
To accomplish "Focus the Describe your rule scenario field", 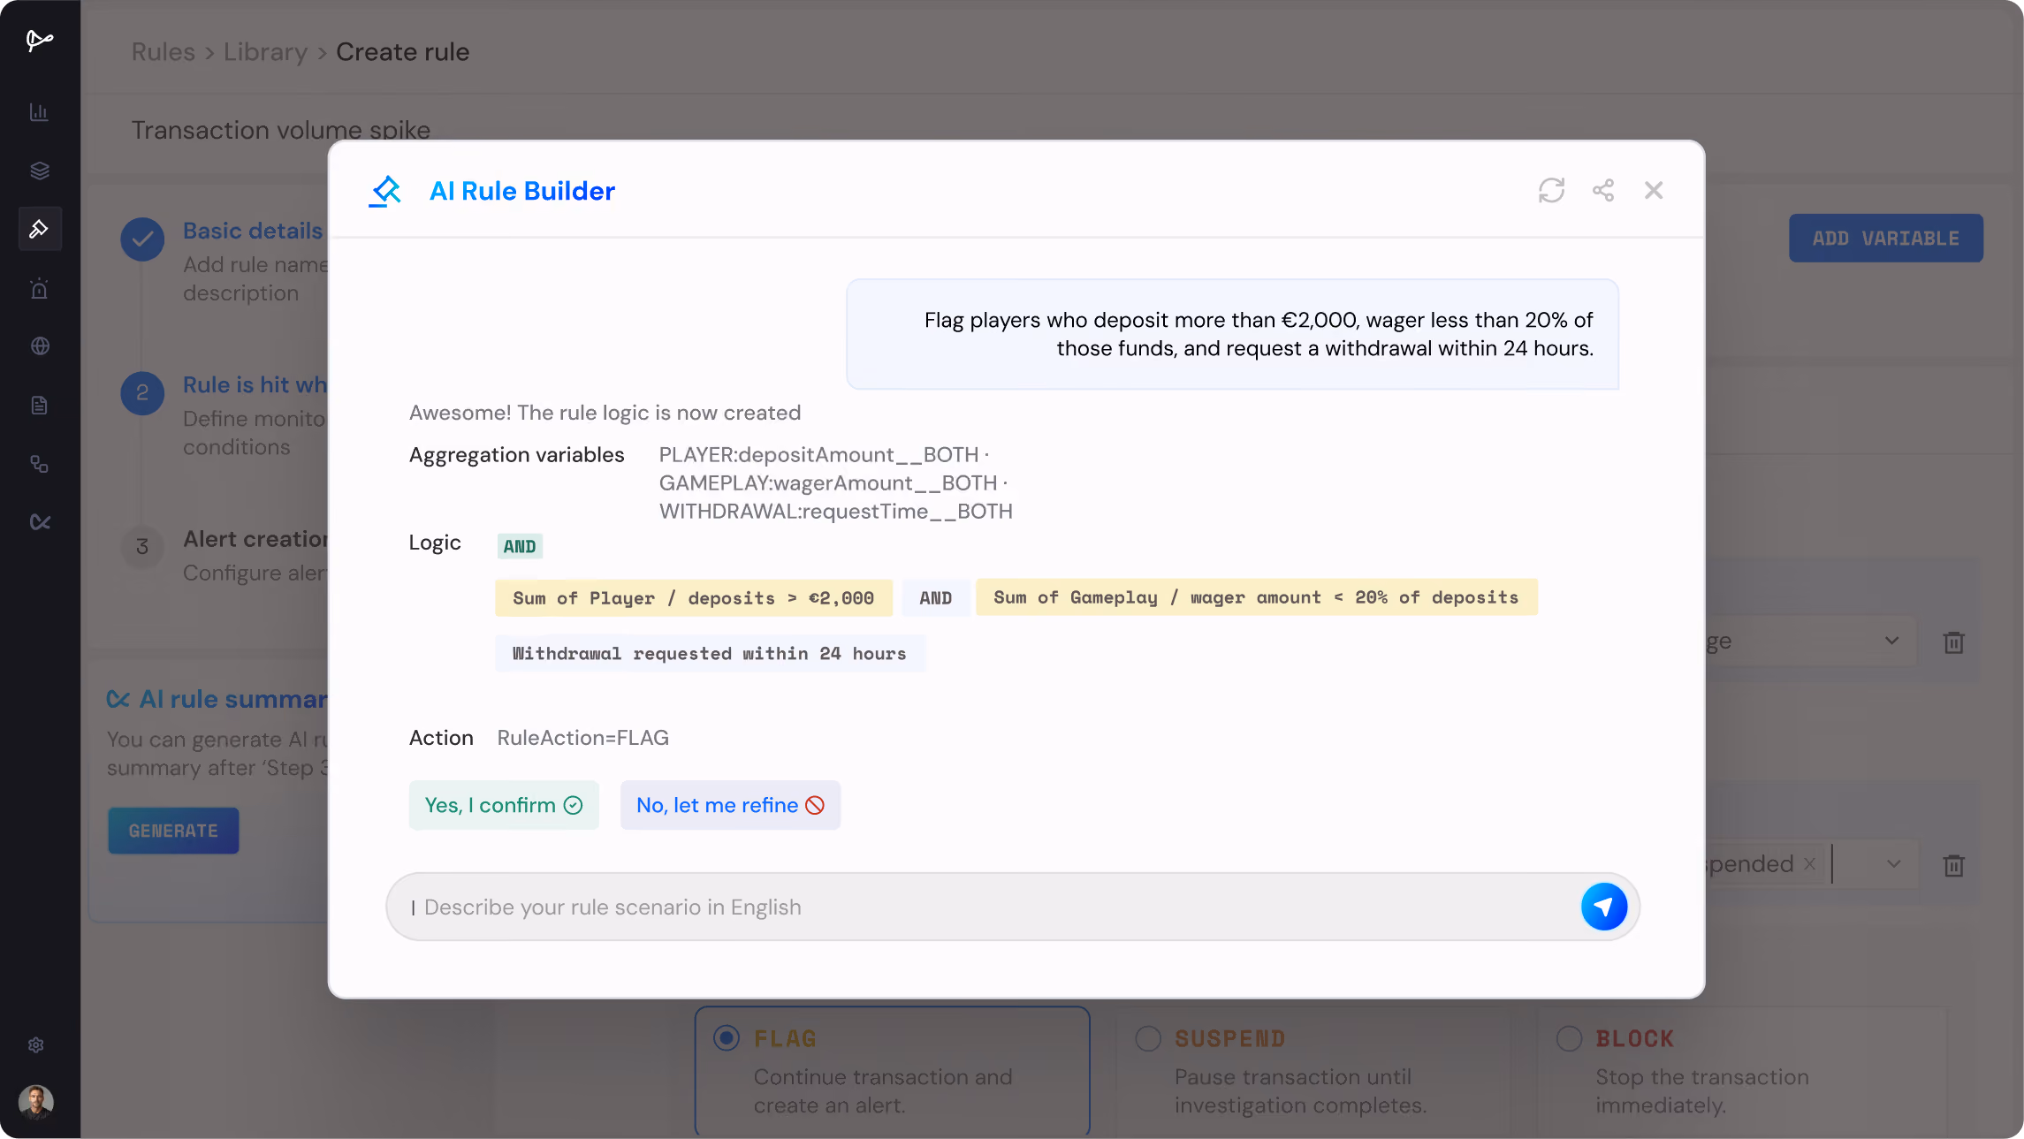I will [1012, 907].
